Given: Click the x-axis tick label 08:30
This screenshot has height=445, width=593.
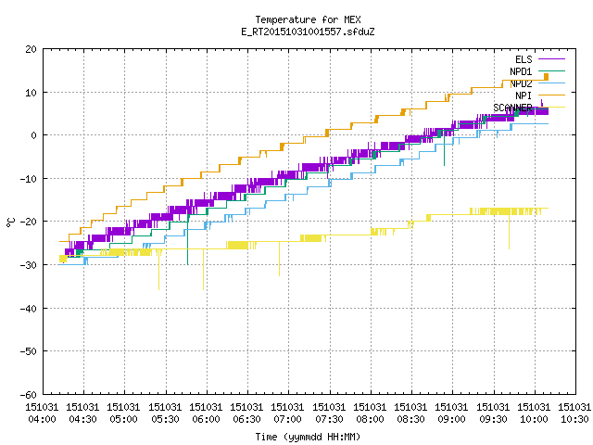Looking at the screenshot, I should pyautogui.click(x=410, y=419).
